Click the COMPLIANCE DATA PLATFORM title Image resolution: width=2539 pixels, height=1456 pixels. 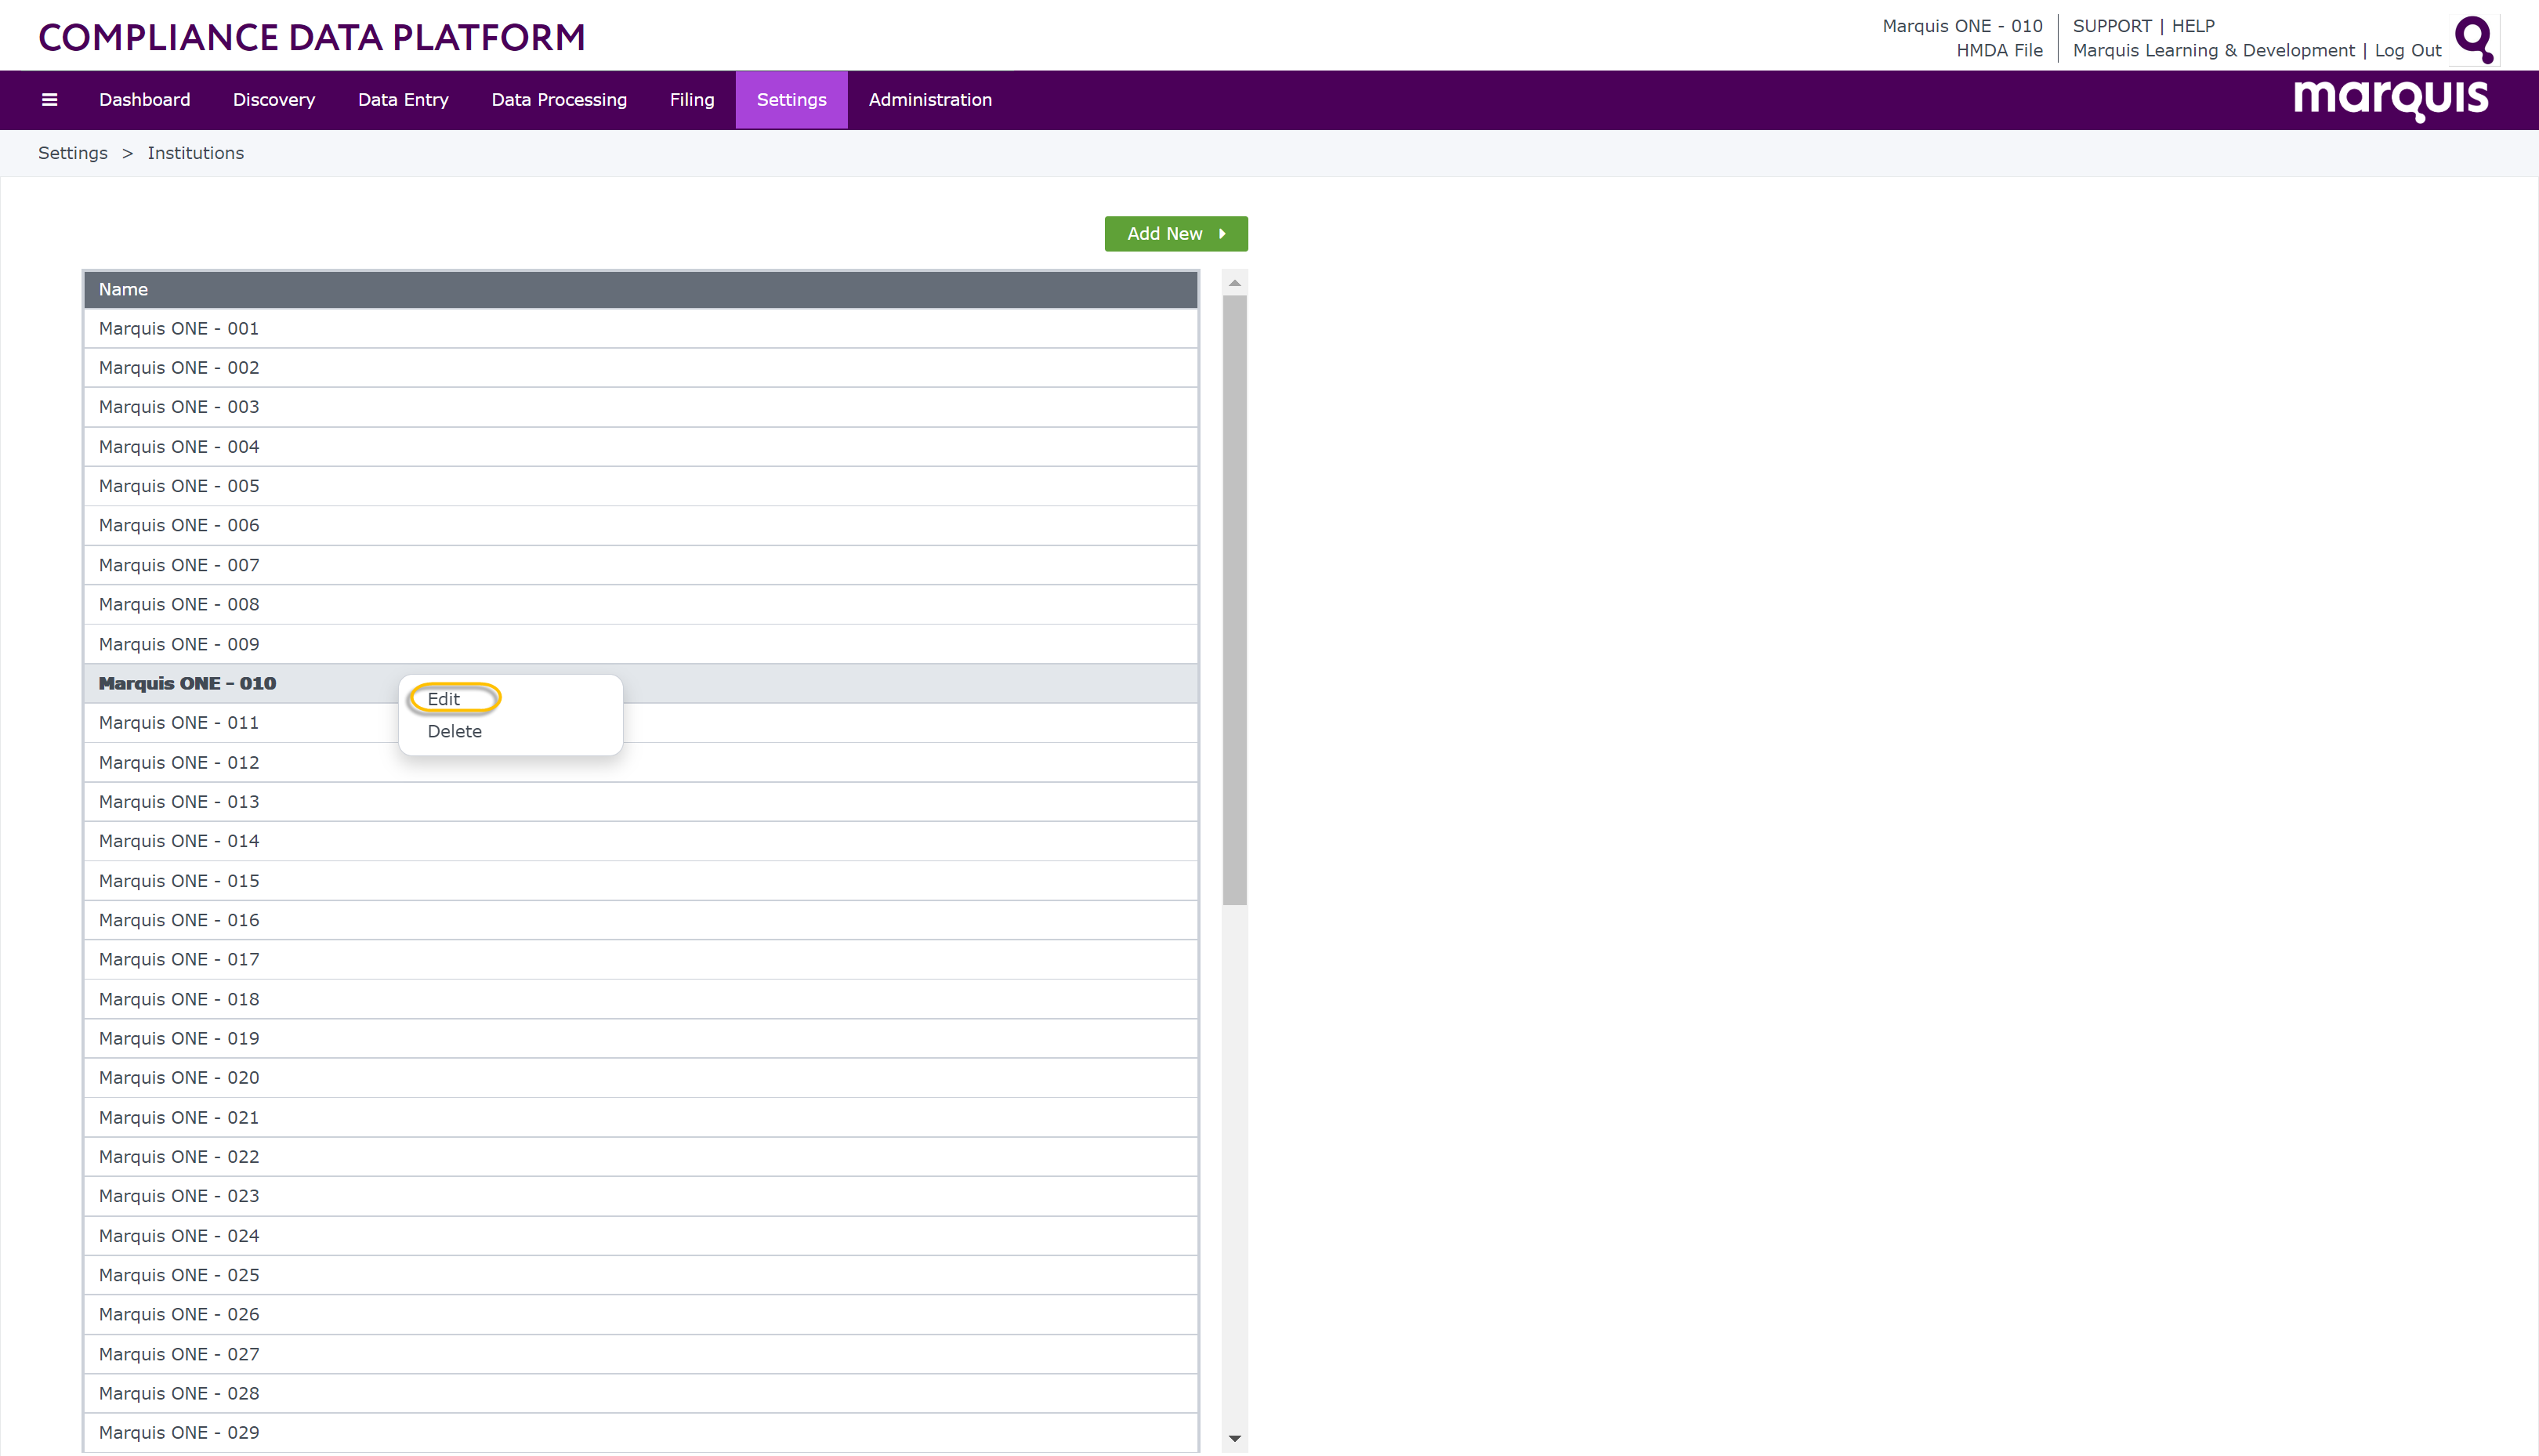tap(312, 38)
